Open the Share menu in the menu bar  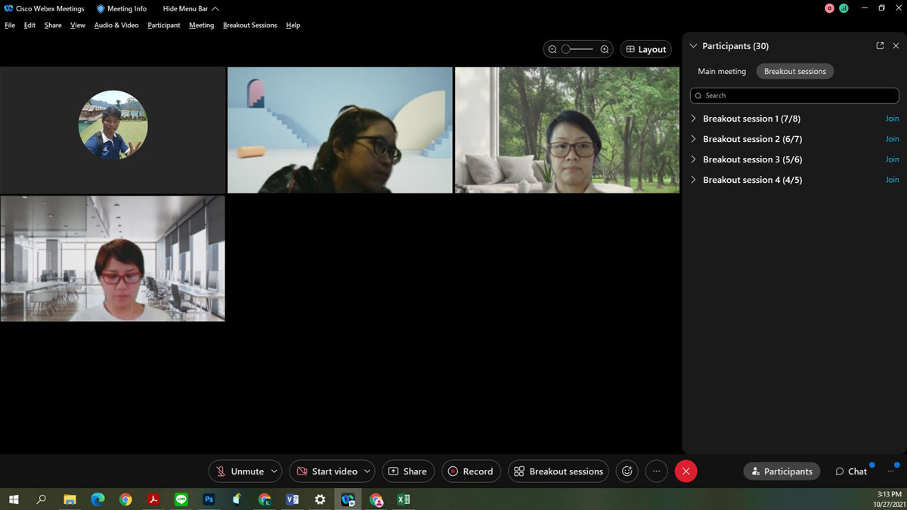pyautogui.click(x=53, y=25)
